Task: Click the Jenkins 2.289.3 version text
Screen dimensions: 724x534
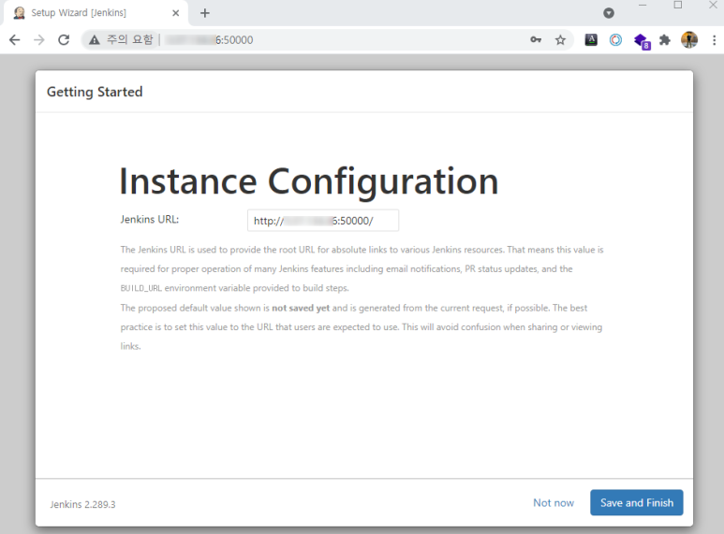Action: [82, 504]
